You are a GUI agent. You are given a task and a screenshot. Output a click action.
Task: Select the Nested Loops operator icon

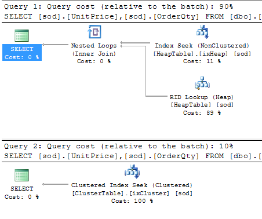tap(94, 32)
